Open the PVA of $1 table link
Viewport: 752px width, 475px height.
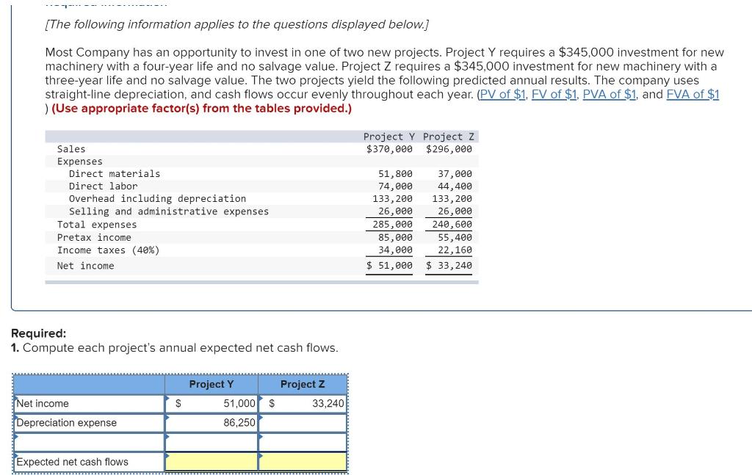[x=608, y=94]
